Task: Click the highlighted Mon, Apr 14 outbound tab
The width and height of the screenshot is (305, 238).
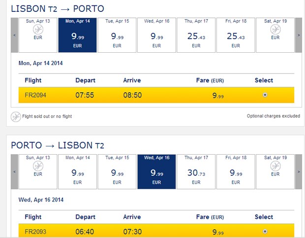Action: (x=77, y=35)
